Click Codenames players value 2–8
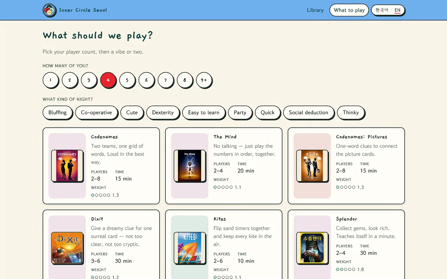The height and width of the screenshot is (279, 447). [x=96, y=179]
